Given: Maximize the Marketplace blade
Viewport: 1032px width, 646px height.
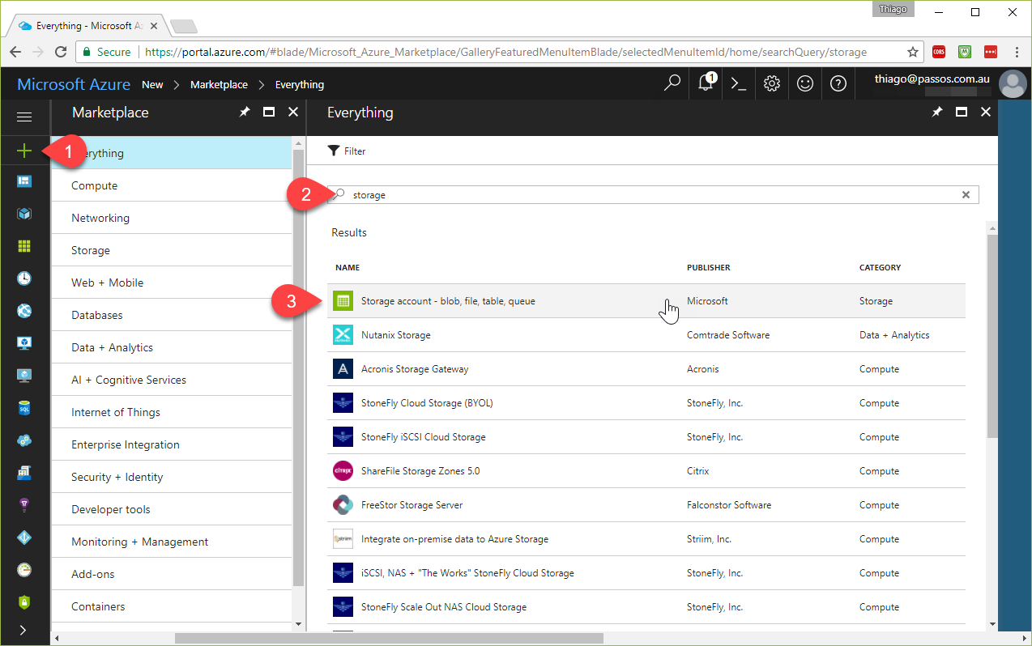Looking at the screenshot, I should 269,113.
